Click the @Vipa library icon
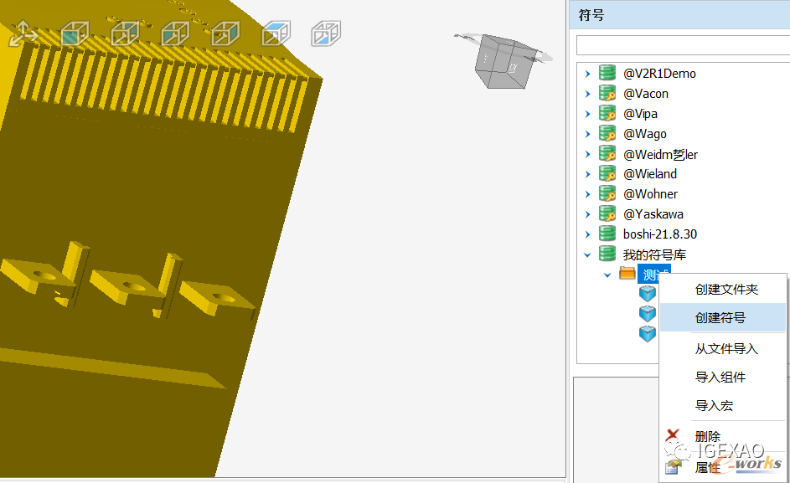790x483 pixels. tap(607, 113)
